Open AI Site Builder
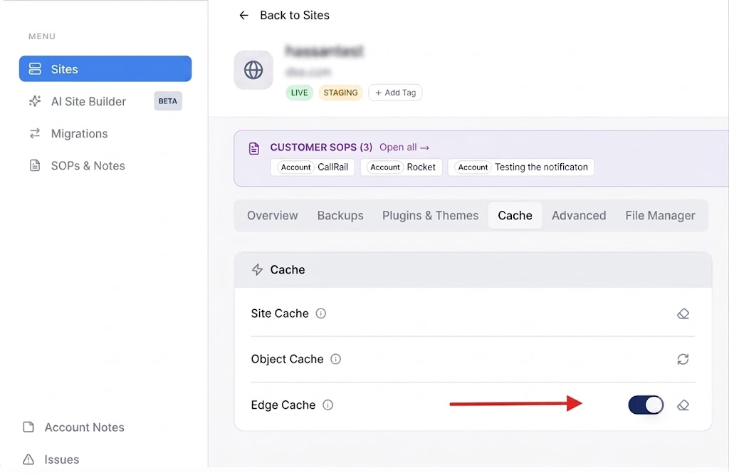Screen dimensions: 729x473 pyautogui.click(x=88, y=101)
